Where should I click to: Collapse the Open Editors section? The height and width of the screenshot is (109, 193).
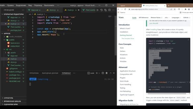[x=2, y=14]
